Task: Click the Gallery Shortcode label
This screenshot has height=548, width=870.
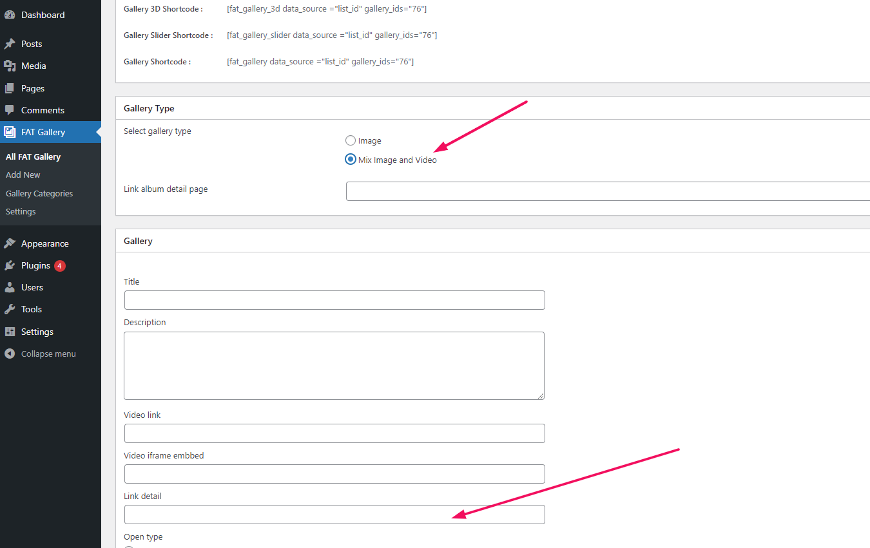Action: [x=157, y=62]
